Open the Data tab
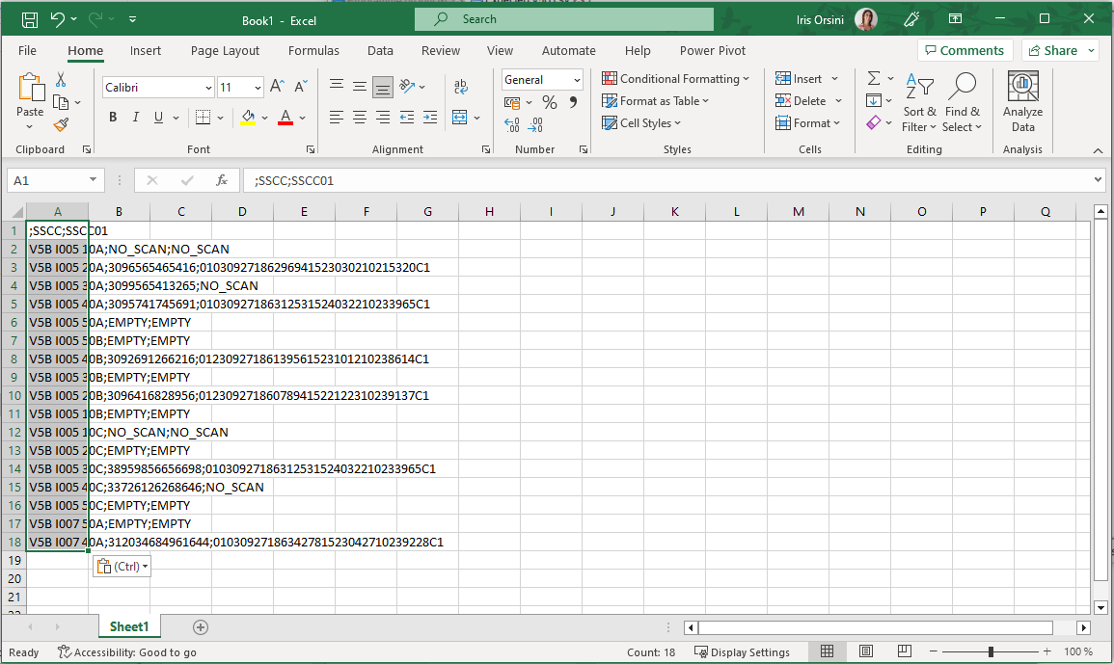Screen dimensions: 1114x664 click(380, 50)
